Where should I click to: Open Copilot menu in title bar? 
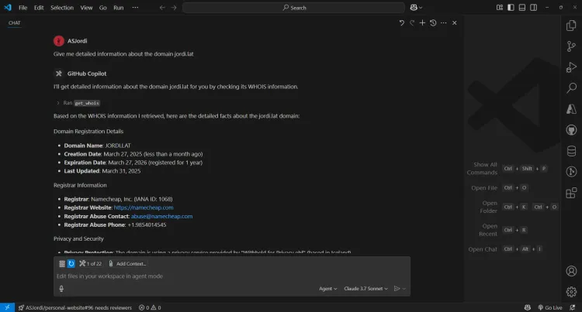coord(416,8)
